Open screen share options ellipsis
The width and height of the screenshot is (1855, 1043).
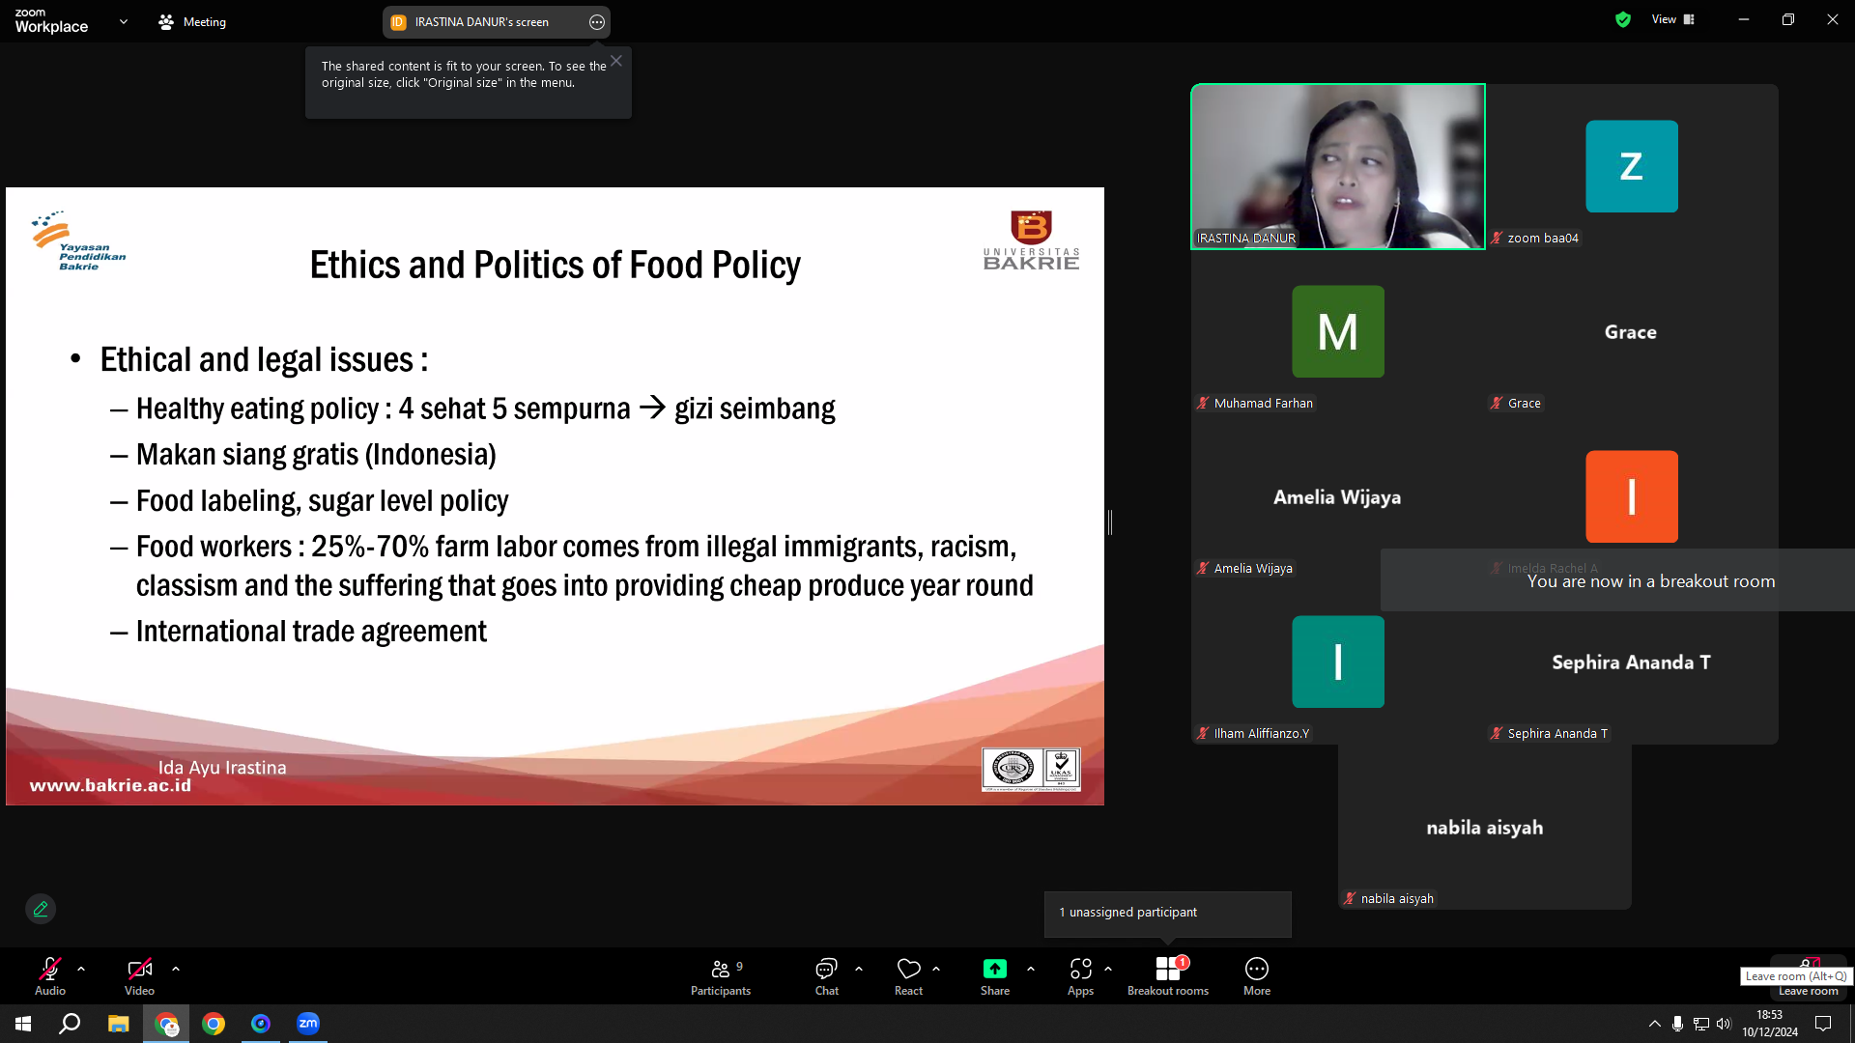tap(597, 22)
